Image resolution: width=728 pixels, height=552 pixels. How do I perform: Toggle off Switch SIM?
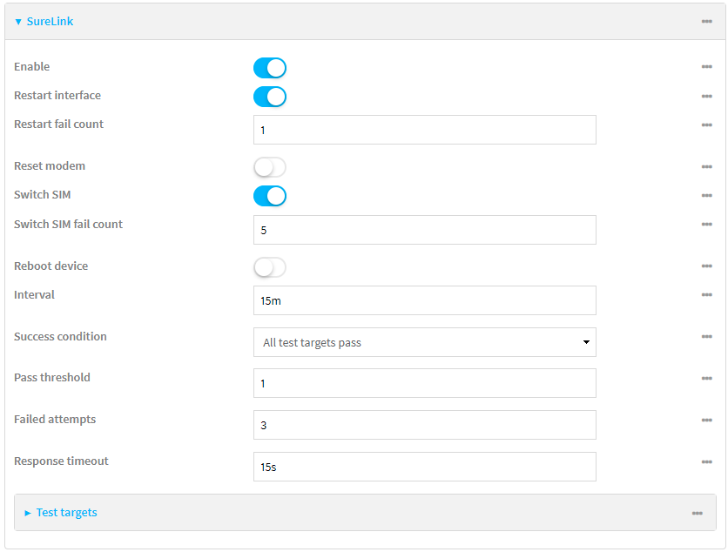269,195
